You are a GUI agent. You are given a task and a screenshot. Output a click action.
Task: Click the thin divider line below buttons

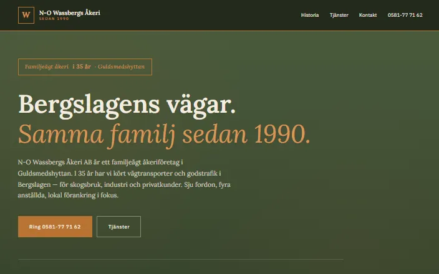(181, 260)
